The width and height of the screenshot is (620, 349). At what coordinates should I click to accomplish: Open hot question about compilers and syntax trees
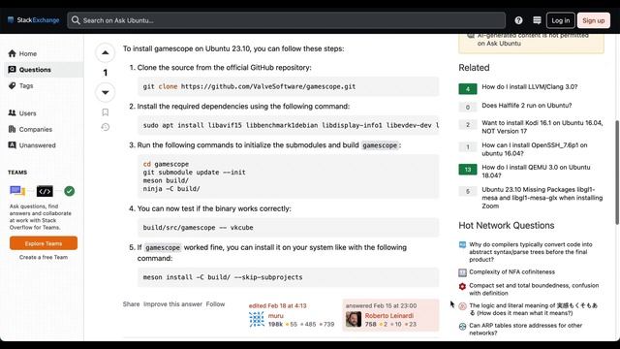point(531,252)
